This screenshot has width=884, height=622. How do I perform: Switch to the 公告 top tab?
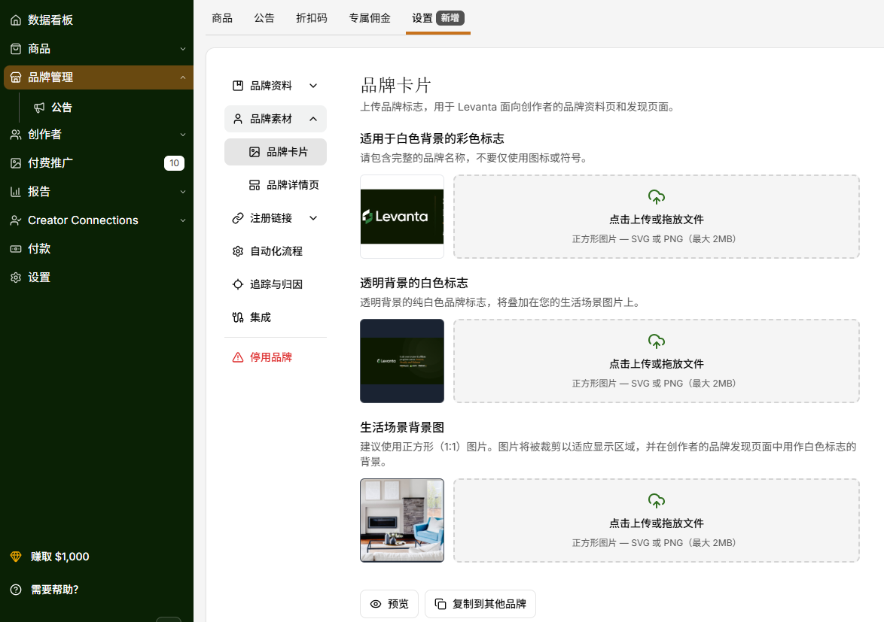(264, 18)
